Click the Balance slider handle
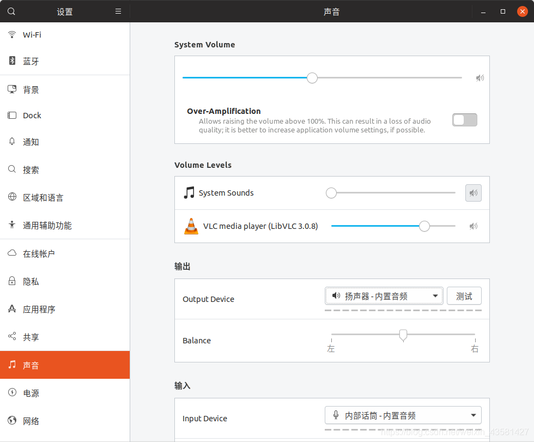This screenshot has height=442, width=534. 403,335
